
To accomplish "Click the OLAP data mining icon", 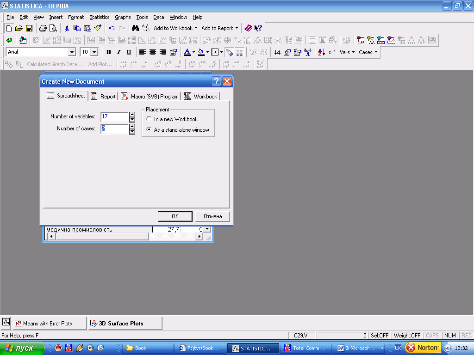I will click(x=361, y=40).
